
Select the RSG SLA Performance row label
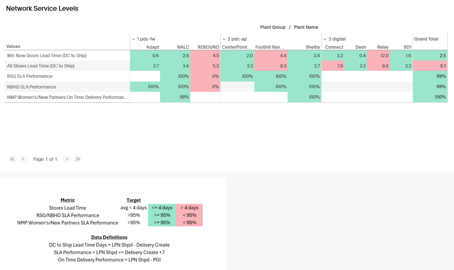click(30, 76)
